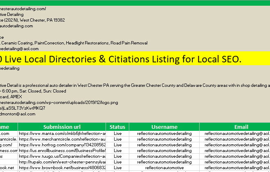
Task: Select the 'reflectionautomotive' username in brownbook row
Action: (x=164, y=168)
